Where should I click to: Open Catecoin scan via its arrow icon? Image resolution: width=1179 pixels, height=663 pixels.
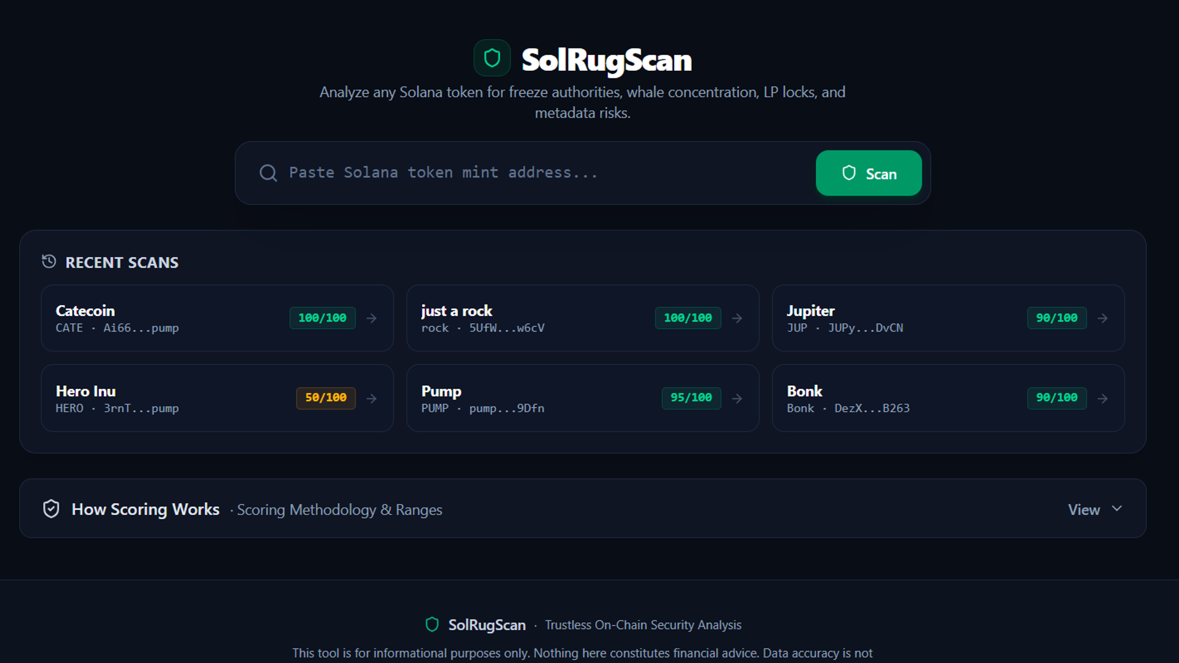[x=372, y=318]
